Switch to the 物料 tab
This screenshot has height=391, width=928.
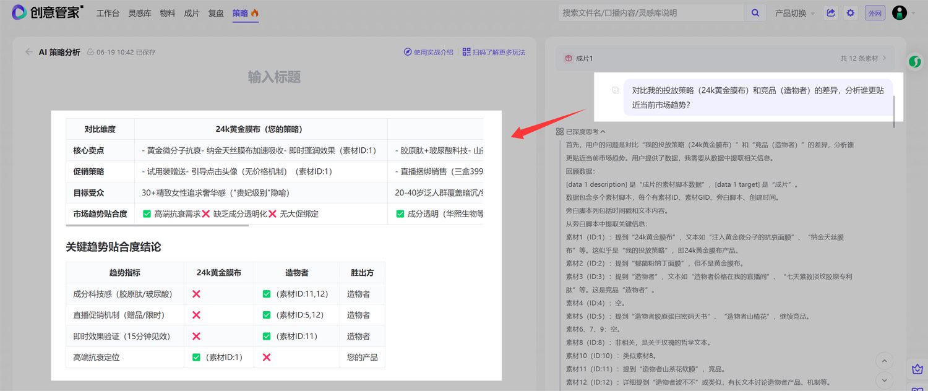coord(168,13)
